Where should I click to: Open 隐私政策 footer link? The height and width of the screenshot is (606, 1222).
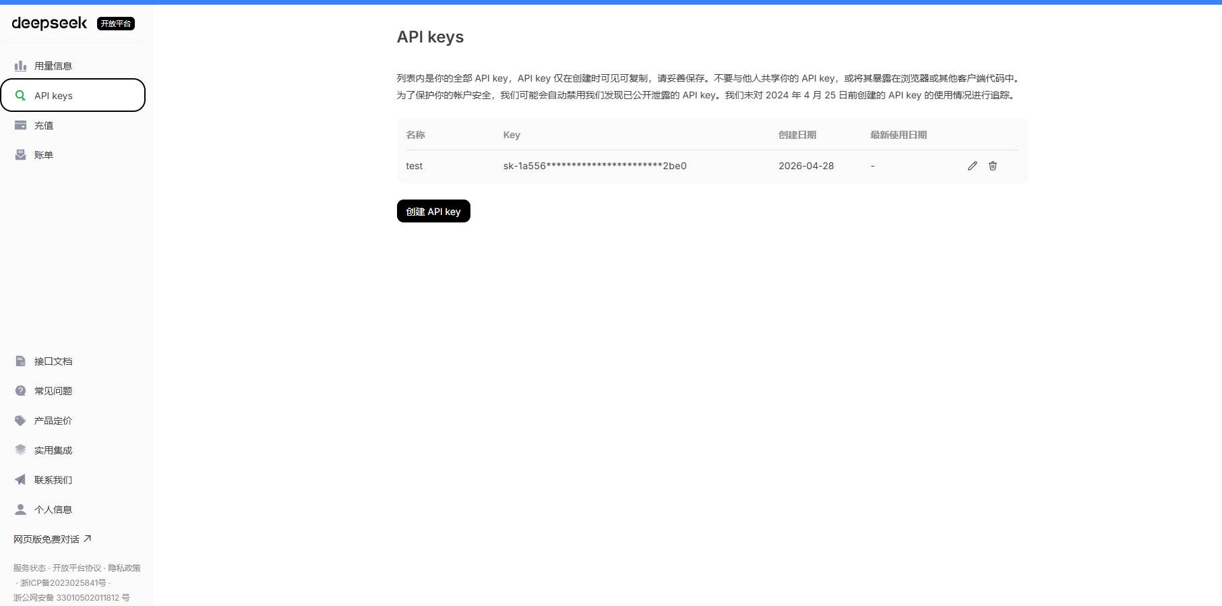(x=125, y=568)
